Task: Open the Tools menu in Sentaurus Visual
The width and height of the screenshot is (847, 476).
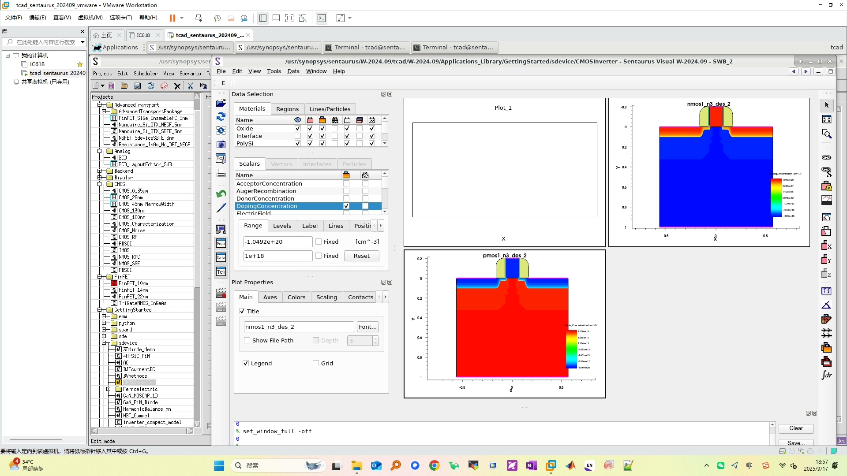Action: point(274,71)
